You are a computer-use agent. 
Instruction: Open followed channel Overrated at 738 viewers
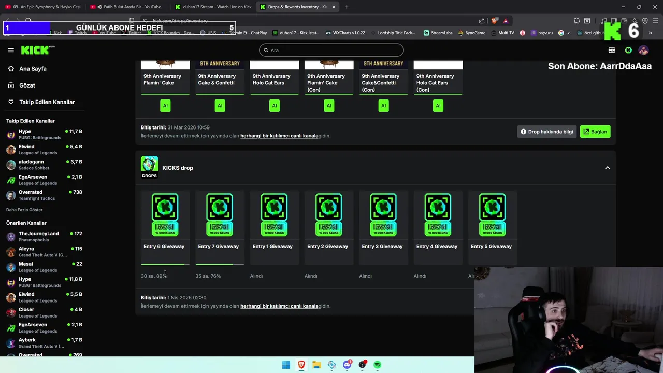pyautogui.click(x=44, y=195)
